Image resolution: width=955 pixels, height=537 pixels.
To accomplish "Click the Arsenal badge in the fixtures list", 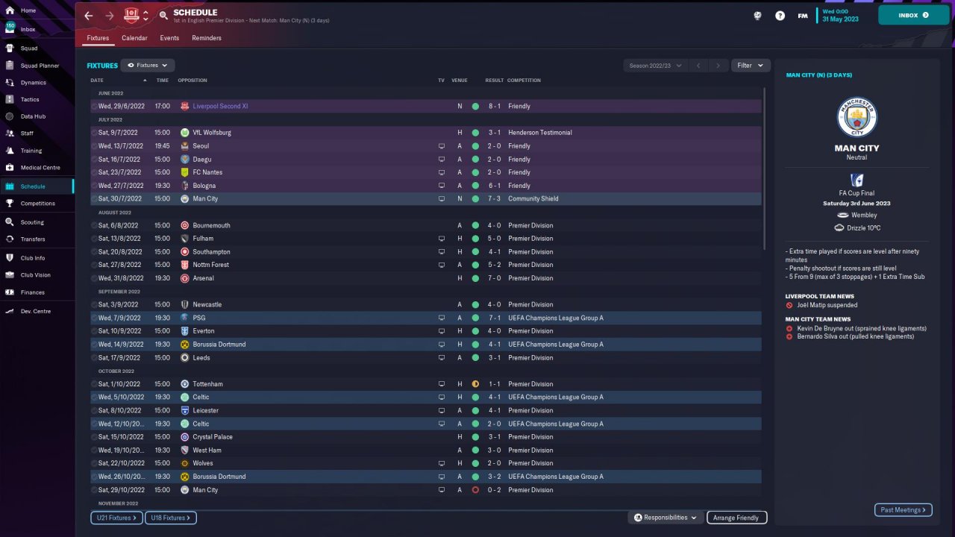I will coord(185,278).
